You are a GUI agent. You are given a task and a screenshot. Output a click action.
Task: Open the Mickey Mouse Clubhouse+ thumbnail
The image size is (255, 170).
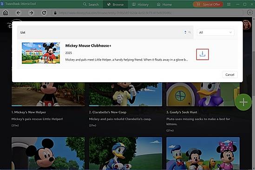(41, 53)
